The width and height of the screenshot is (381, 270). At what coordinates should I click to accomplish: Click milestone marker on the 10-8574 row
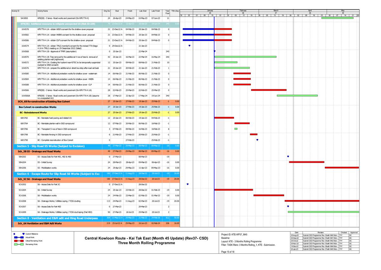(190, 45)
